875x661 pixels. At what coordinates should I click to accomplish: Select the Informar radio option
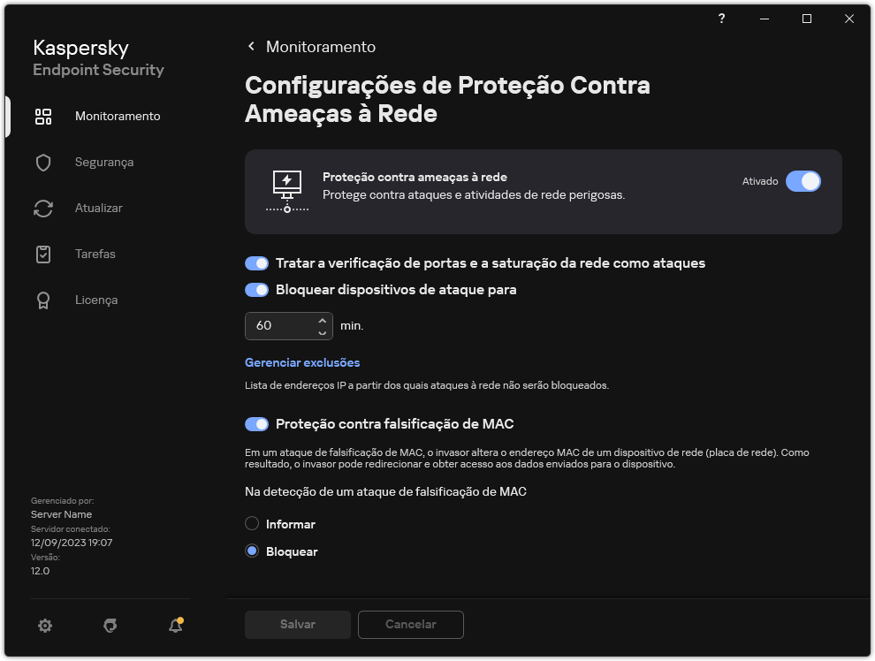point(250,524)
